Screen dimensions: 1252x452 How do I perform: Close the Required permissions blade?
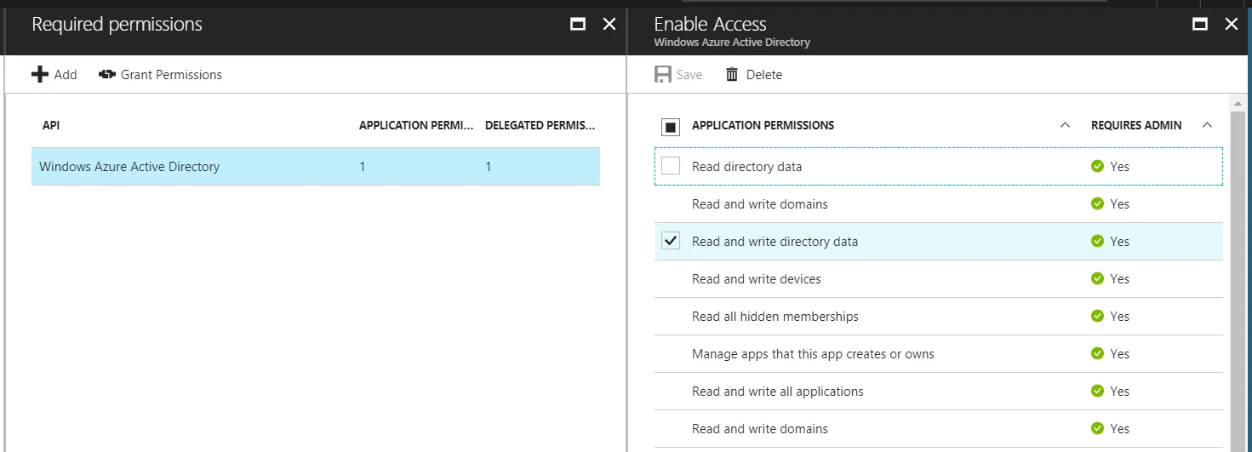[x=609, y=25]
